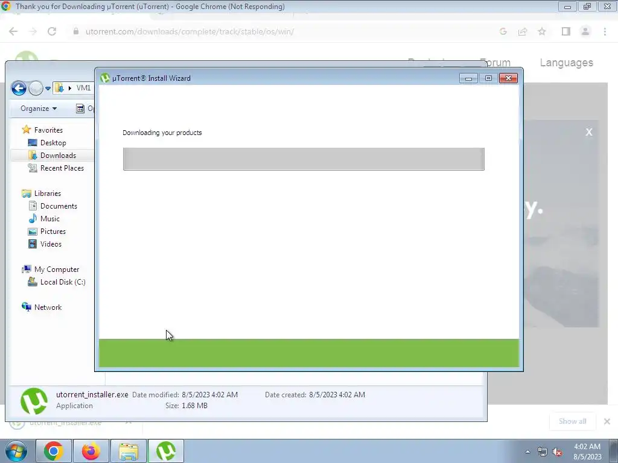
Task: Minimize the µTorrent Install Wizard window
Action: [468, 78]
